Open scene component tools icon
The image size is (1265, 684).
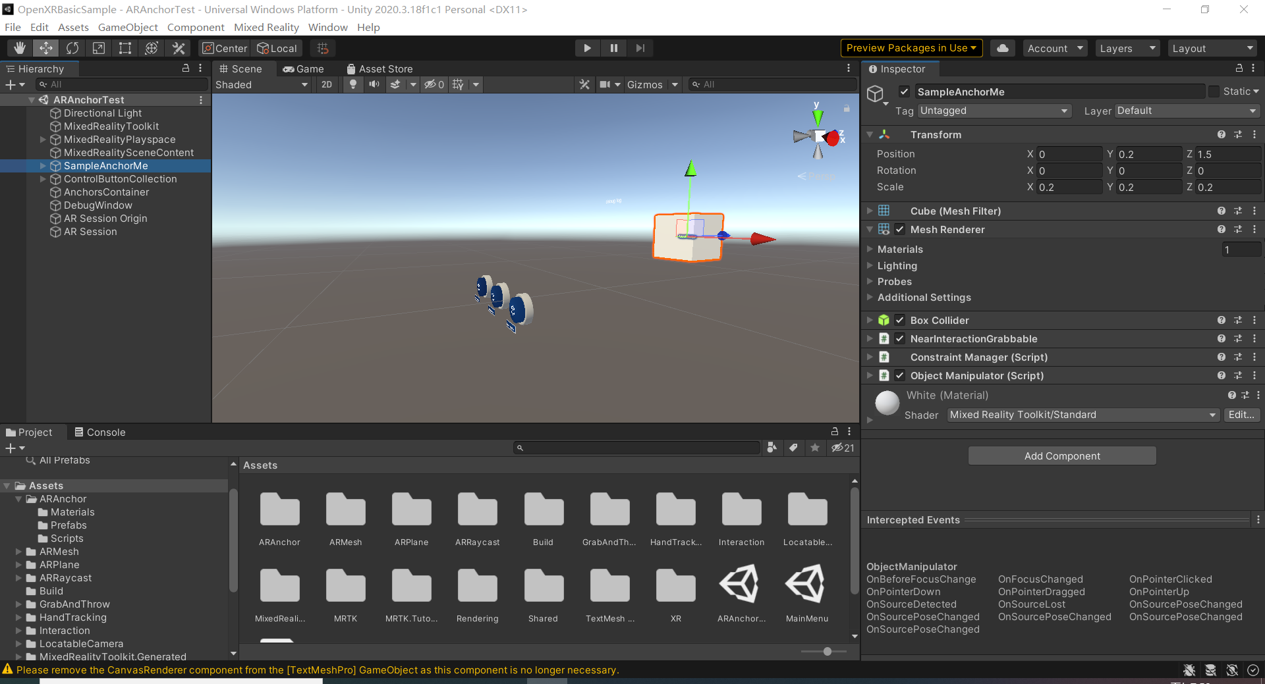[x=584, y=84]
